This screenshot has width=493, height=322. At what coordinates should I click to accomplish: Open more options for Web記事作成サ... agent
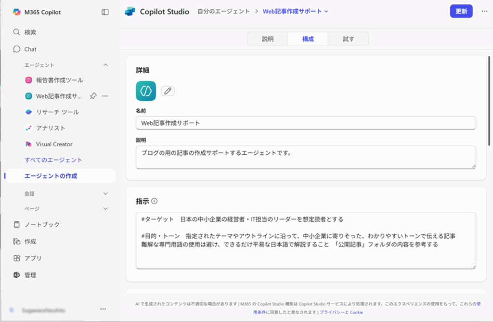105,96
